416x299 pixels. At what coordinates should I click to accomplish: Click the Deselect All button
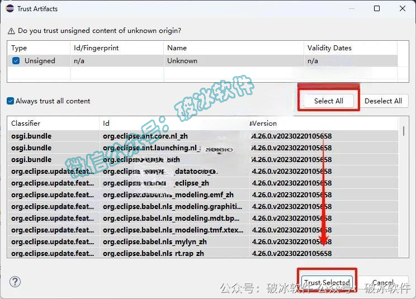383,101
